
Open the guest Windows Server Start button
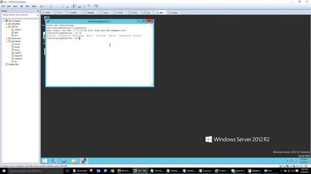click(45, 161)
